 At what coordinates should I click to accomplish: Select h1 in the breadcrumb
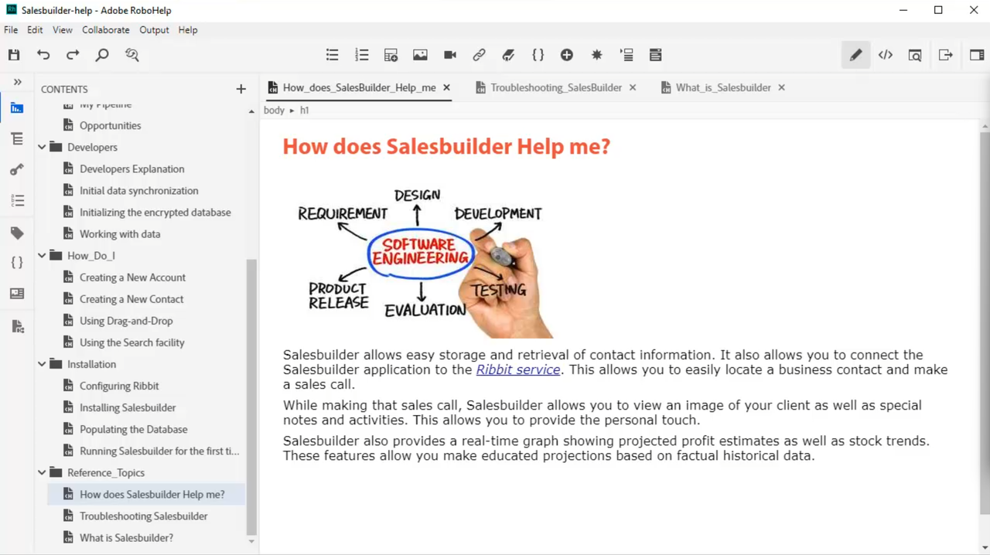305,111
